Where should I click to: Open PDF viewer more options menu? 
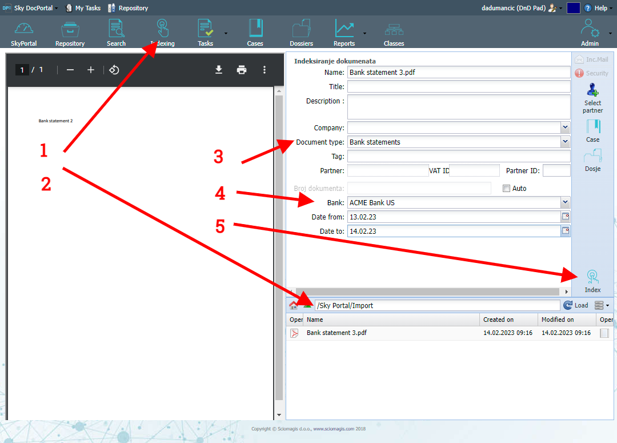[x=265, y=70]
